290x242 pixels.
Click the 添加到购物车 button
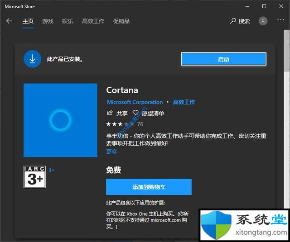coord(149,187)
